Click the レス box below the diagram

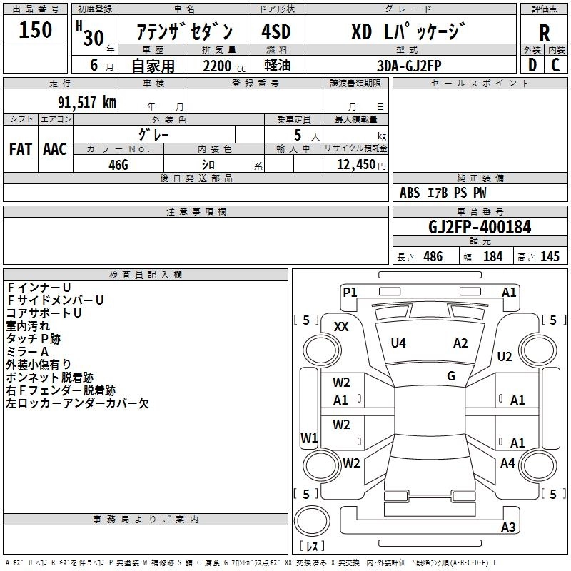(312, 547)
